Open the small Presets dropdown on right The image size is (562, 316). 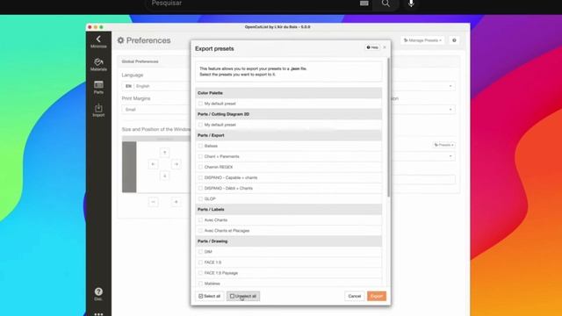[x=444, y=145]
